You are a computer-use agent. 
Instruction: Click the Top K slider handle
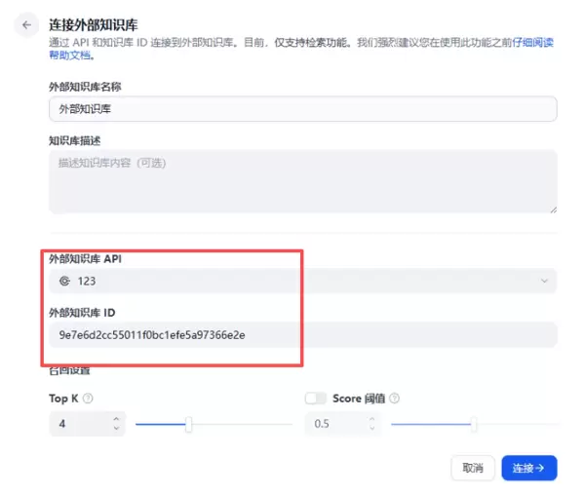click(x=188, y=424)
